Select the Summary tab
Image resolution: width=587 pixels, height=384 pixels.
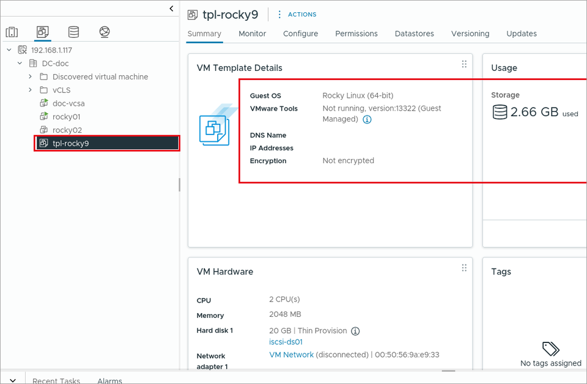click(204, 34)
